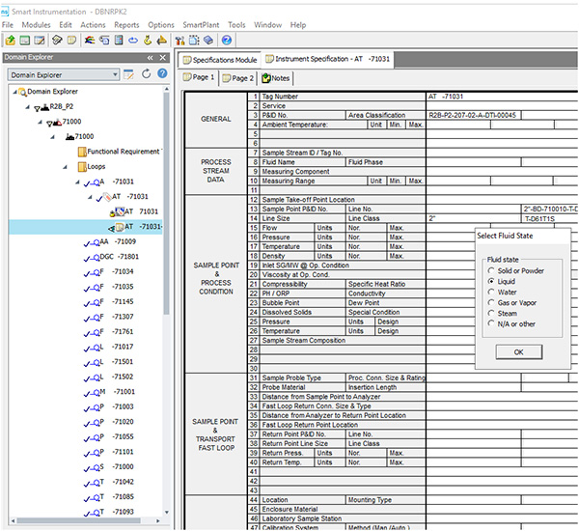Screen dimensions: 579x531
Task: Click the folder with green arrow toolbar icon
Action: coord(11,40)
